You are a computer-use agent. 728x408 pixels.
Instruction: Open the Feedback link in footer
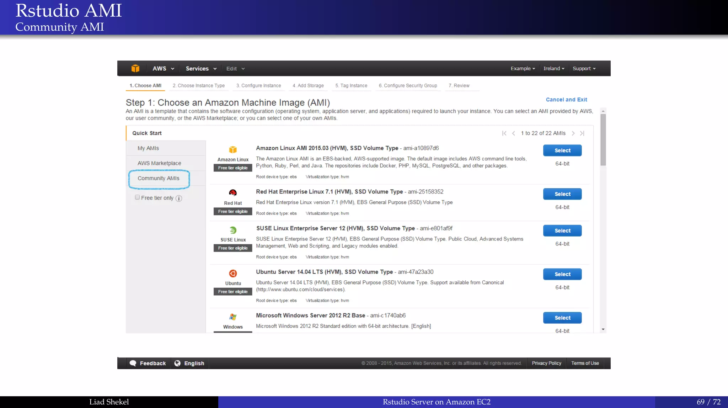tap(152, 363)
